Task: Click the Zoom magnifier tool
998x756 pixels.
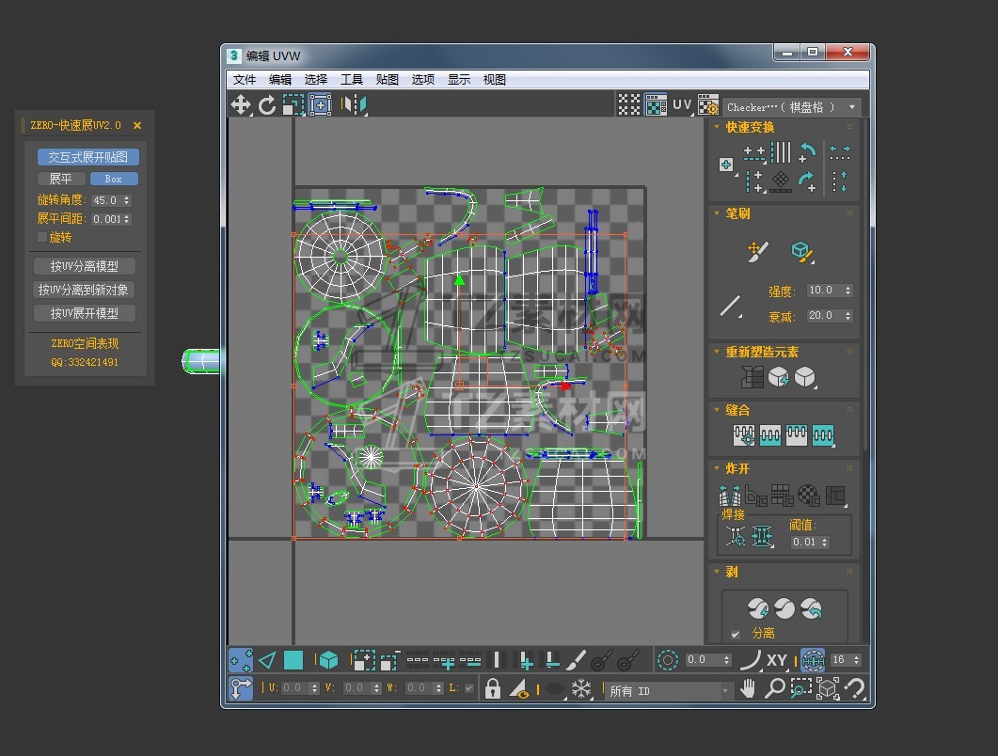Action: click(x=774, y=689)
